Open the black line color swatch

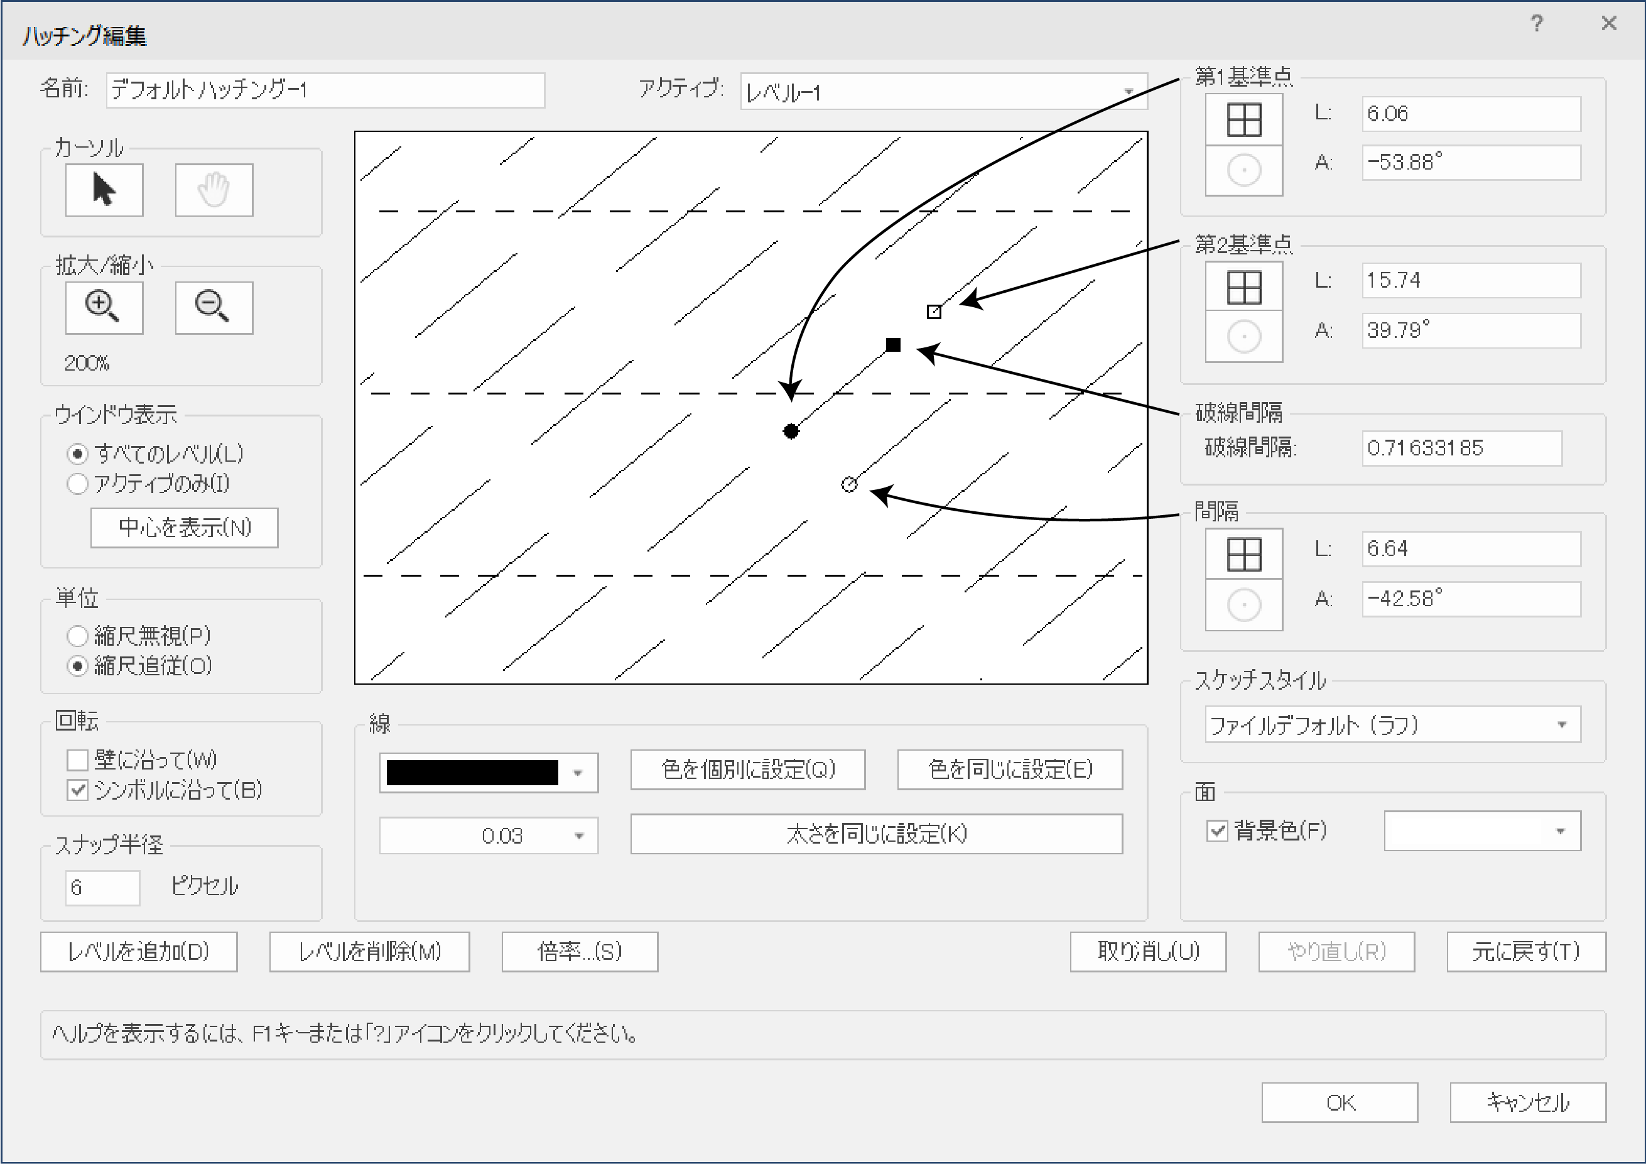(x=487, y=773)
